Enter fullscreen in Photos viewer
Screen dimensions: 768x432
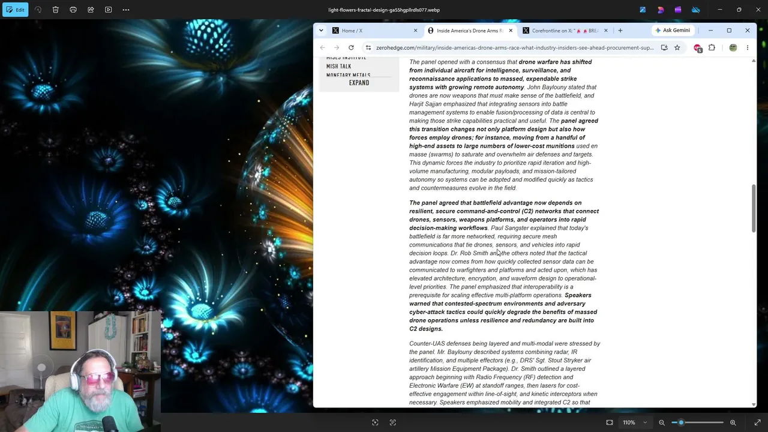tap(757, 422)
